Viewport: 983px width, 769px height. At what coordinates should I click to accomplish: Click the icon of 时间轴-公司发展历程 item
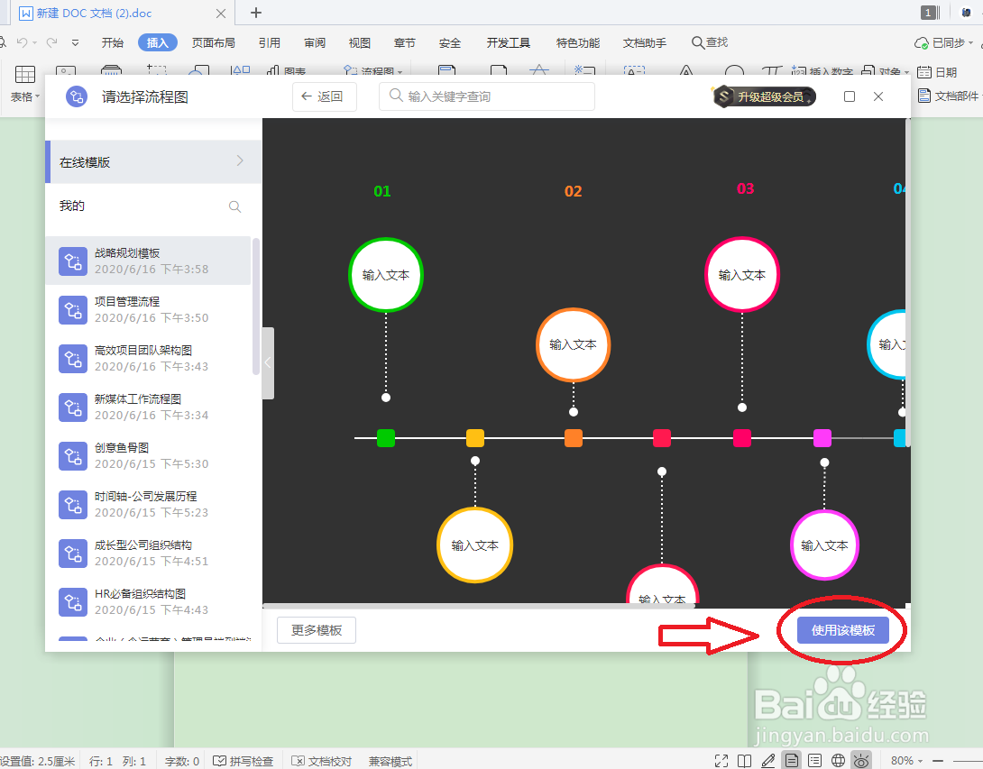(x=73, y=505)
